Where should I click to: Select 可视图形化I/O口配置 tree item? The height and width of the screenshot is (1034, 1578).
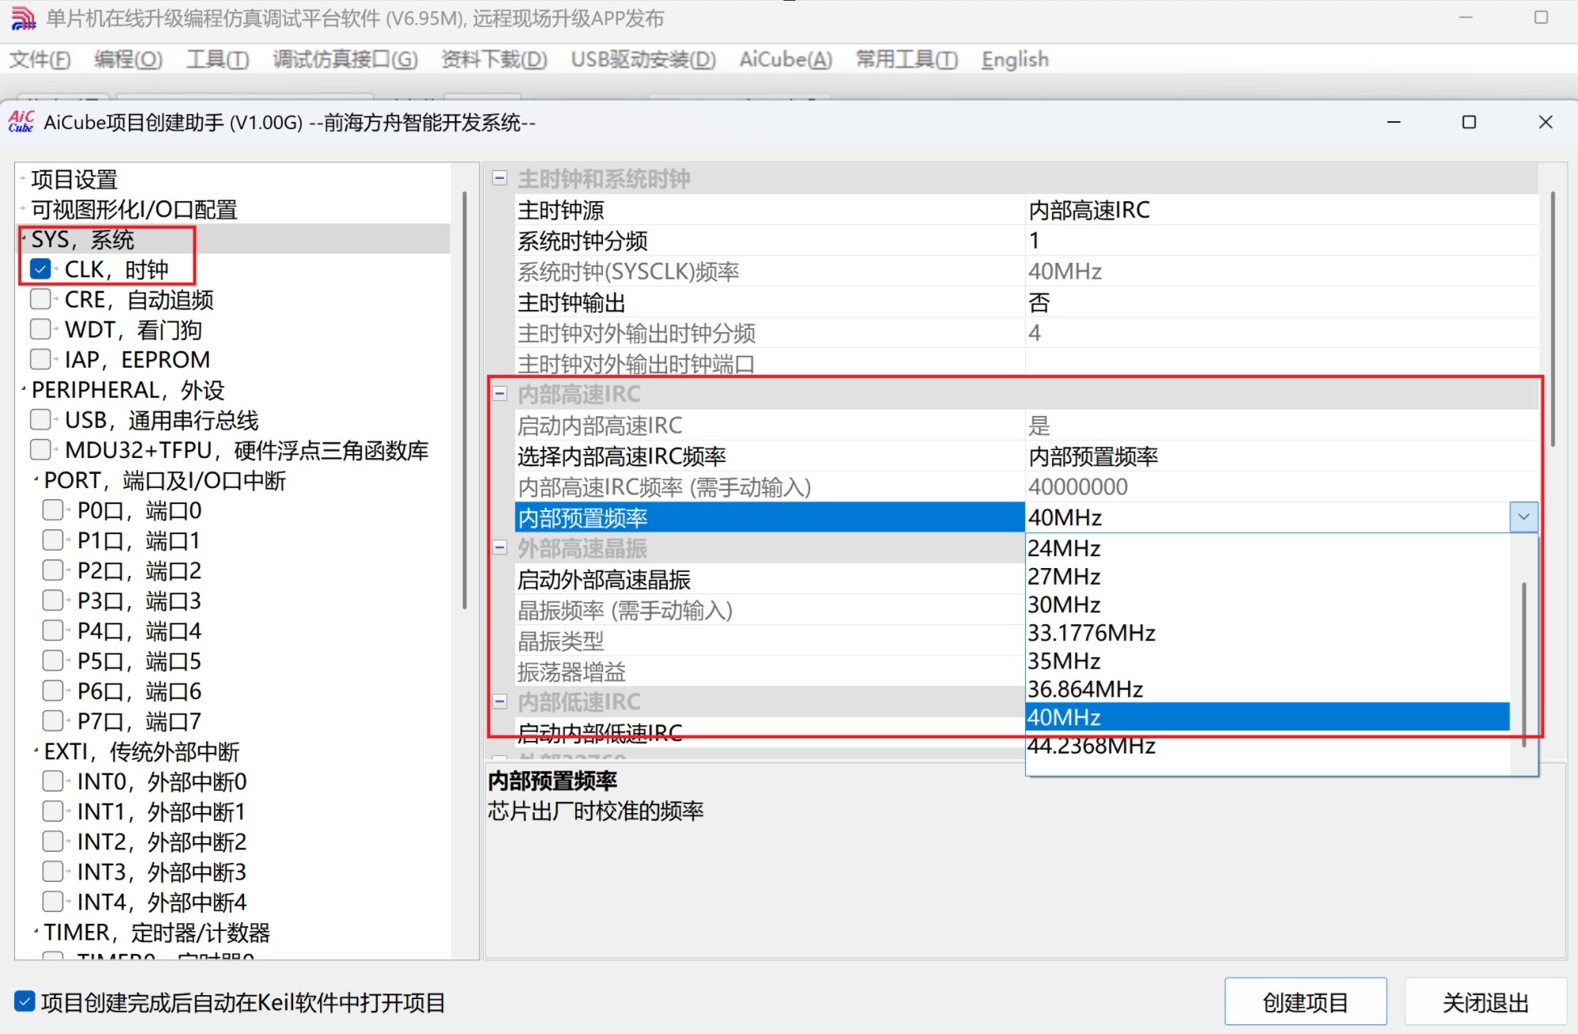pyautogui.click(x=135, y=210)
